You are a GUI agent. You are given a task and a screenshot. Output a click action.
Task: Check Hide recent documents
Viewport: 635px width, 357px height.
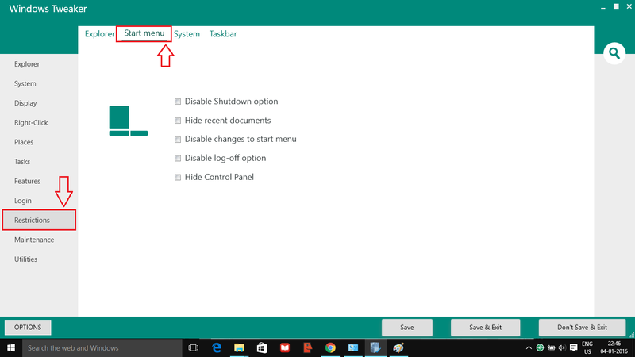point(178,121)
